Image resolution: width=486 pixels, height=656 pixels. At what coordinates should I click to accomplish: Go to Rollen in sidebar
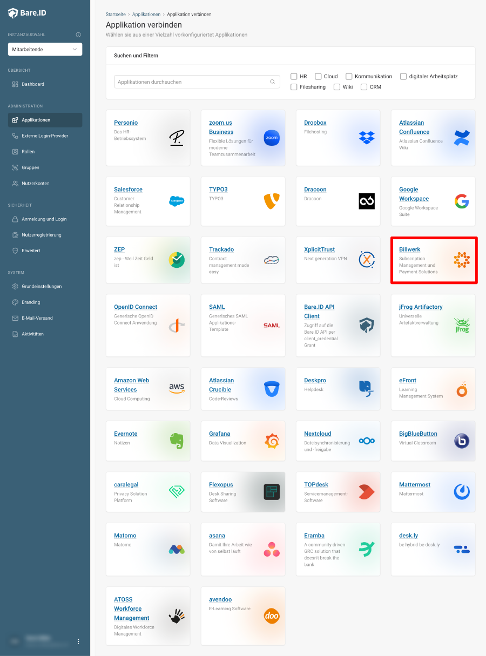click(x=45, y=152)
